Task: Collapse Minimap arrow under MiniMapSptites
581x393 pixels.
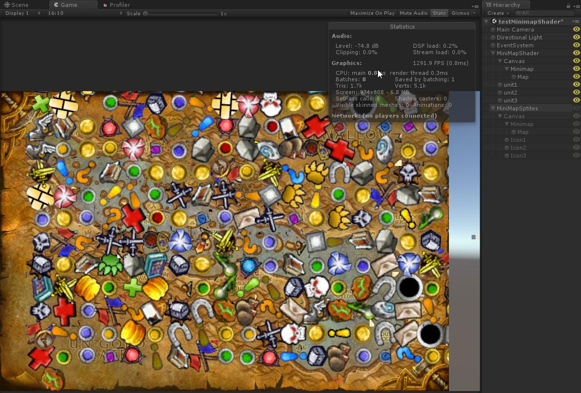Action: click(x=507, y=124)
